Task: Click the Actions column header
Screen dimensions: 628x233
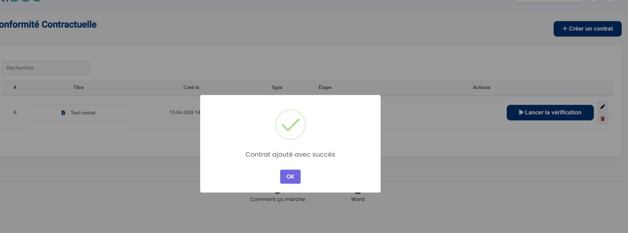Action: (482, 87)
